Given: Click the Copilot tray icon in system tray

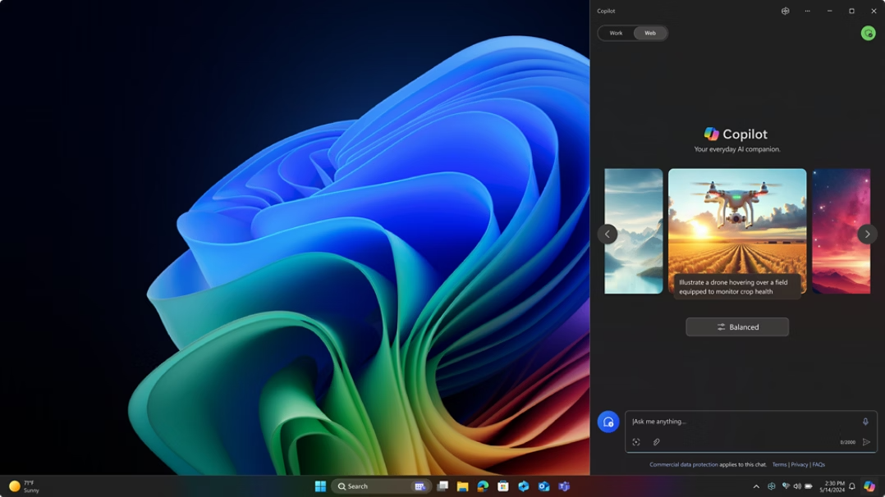Looking at the screenshot, I should click(x=772, y=486).
